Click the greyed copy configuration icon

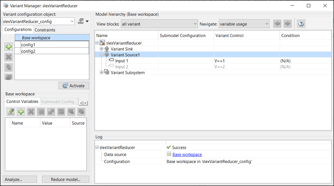[x=9, y=67]
